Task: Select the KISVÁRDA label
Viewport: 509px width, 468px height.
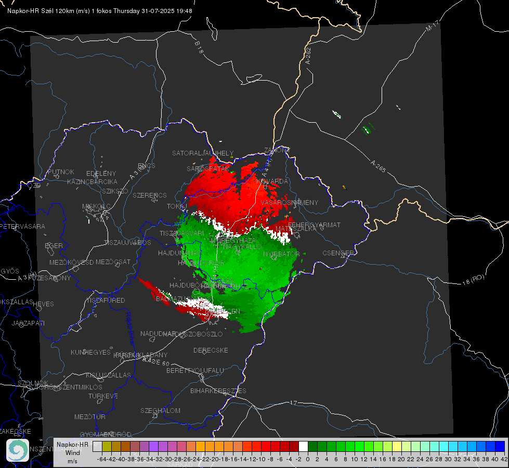Action: (x=272, y=181)
